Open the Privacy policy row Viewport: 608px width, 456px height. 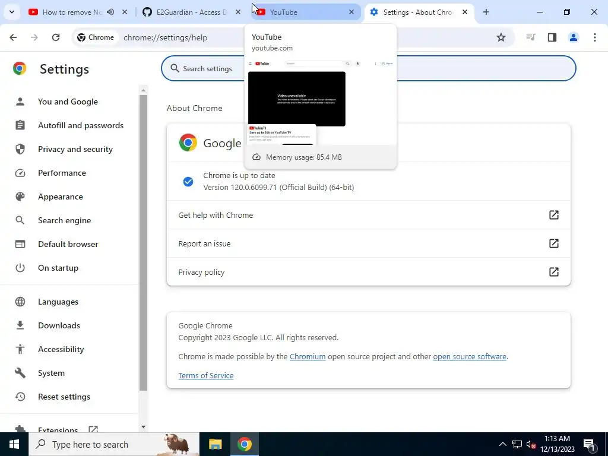pyautogui.click(x=368, y=272)
